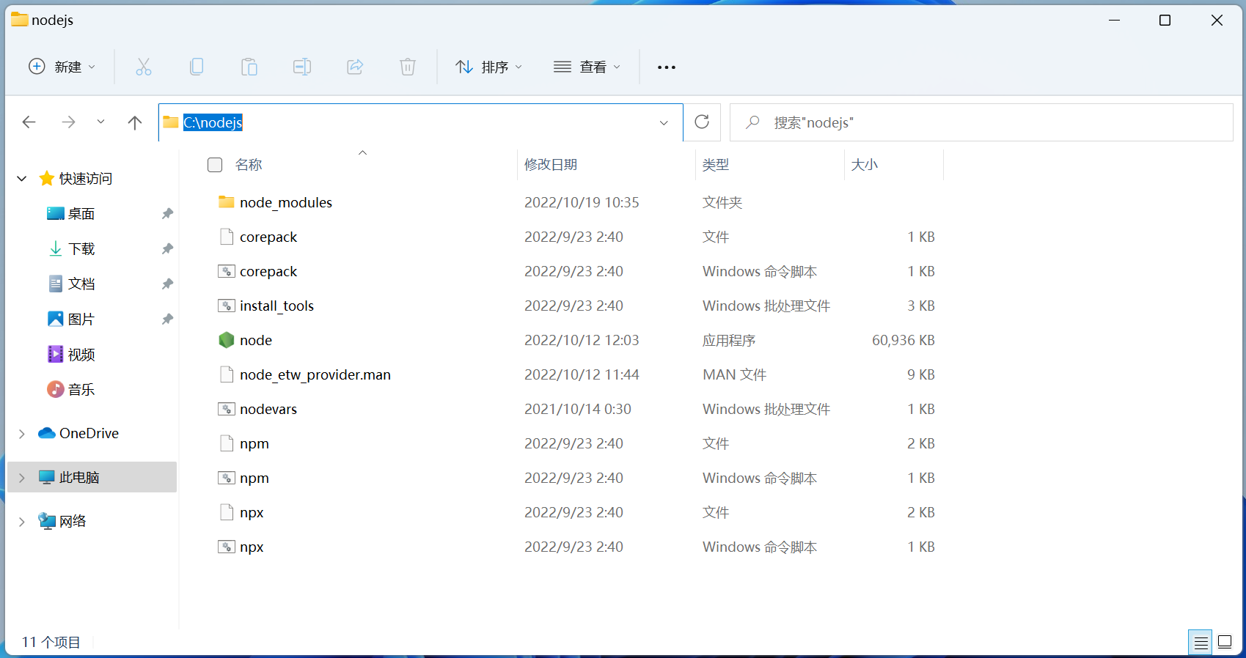Click the nodejs folder icon in title bar
The height and width of the screenshot is (658, 1246).
pos(19,20)
